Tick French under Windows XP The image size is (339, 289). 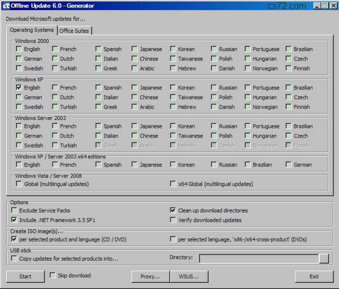(x=55, y=88)
